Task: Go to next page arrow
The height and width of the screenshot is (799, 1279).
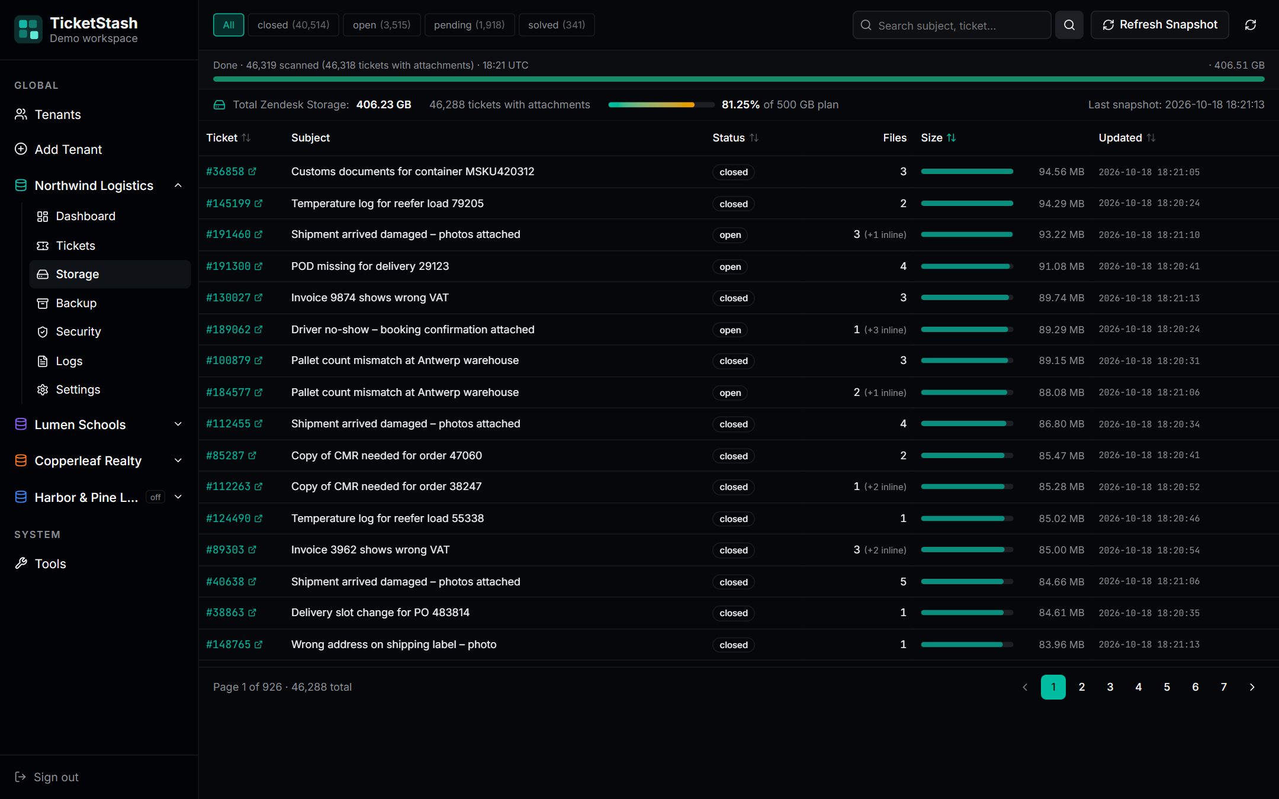Action: (x=1252, y=687)
